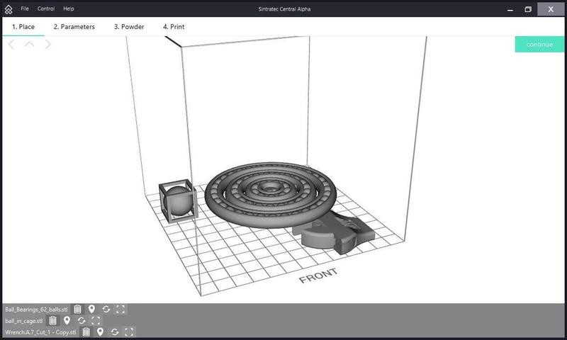Click the Sintratec logo icon
The image size is (567, 340).
9,9
